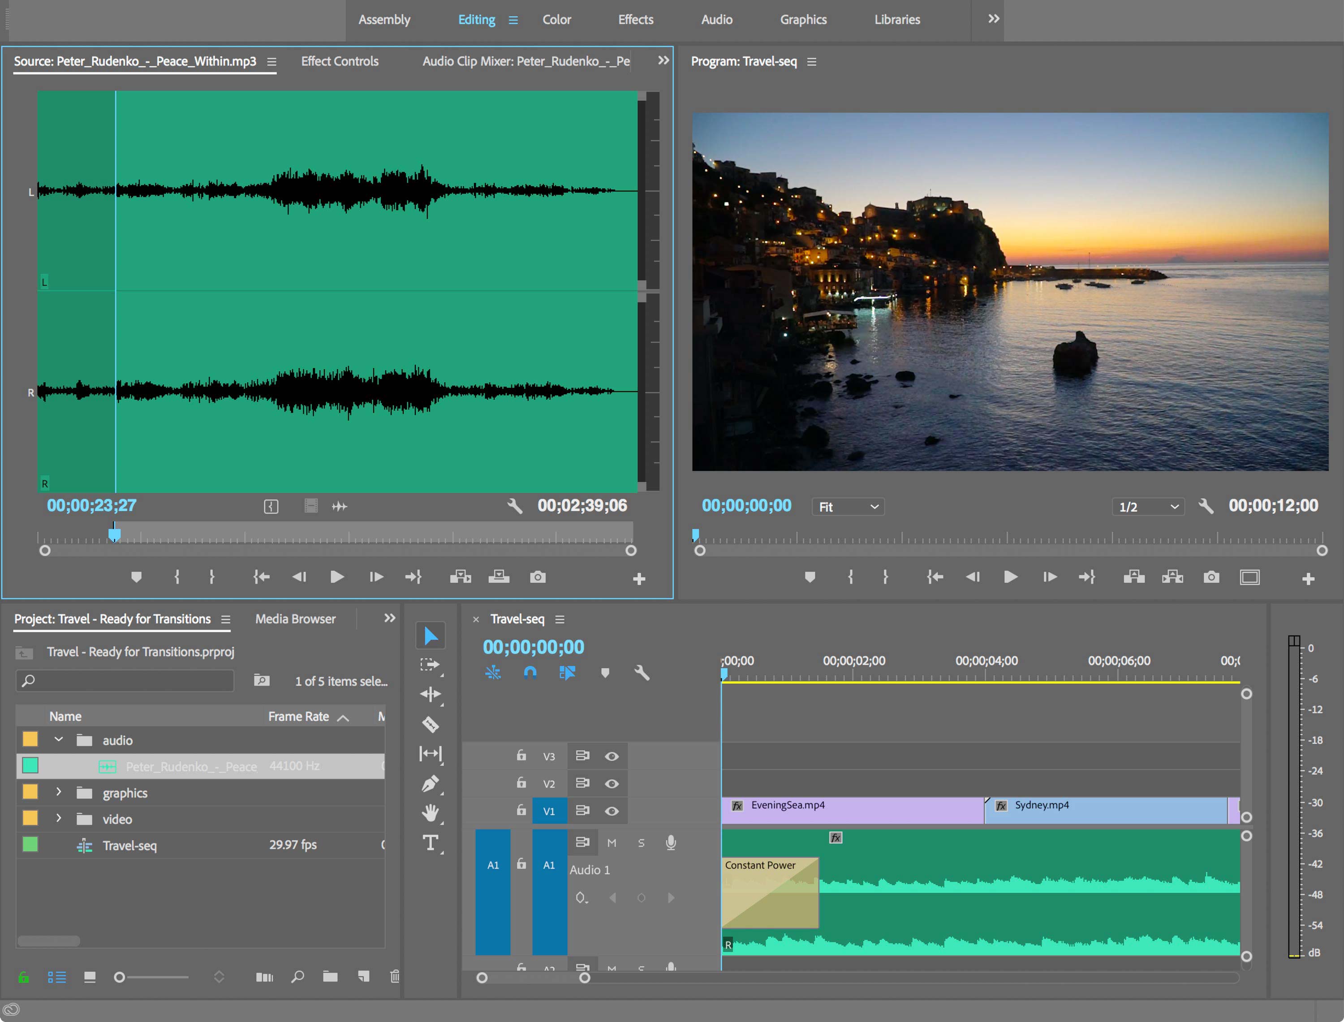Open the Effect Controls tab
Image resolution: width=1344 pixels, height=1022 pixels.
tap(339, 61)
